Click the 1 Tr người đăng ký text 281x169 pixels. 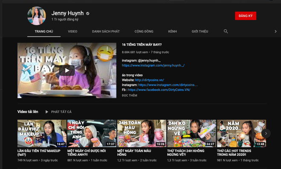(x=65, y=19)
